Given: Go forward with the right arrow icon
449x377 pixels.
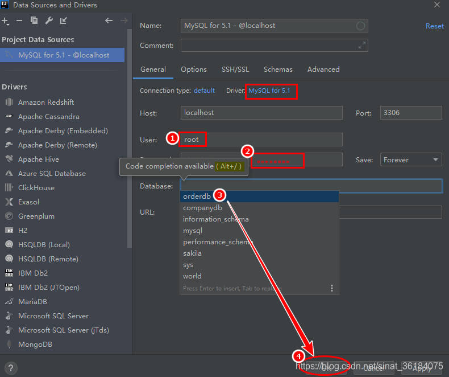Looking at the screenshot, I should click(x=124, y=21).
